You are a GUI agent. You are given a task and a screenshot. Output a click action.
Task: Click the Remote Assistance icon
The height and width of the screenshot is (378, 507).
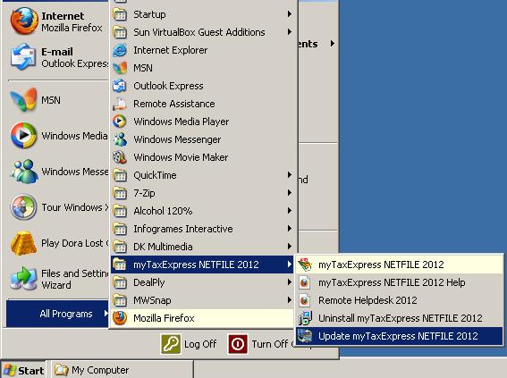120,104
